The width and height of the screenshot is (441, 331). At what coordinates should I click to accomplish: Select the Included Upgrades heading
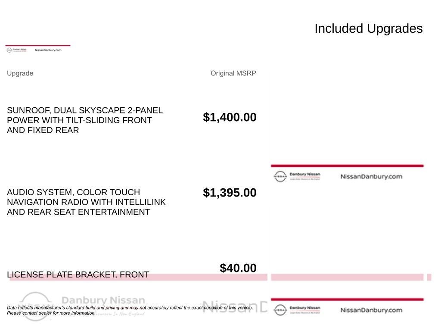point(368,28)
